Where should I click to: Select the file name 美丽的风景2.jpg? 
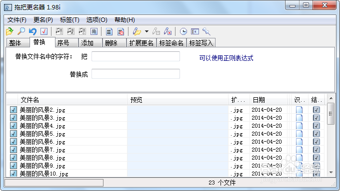coord(42,110)
